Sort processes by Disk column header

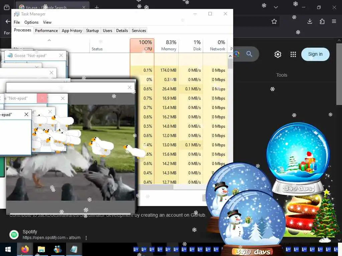[x=191, y=45]
